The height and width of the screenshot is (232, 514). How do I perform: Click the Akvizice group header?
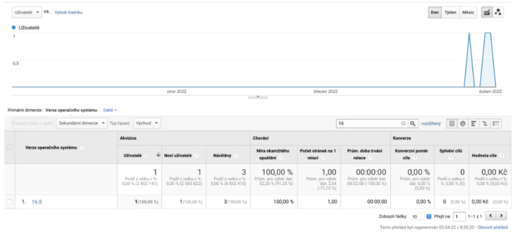point(128,138)
